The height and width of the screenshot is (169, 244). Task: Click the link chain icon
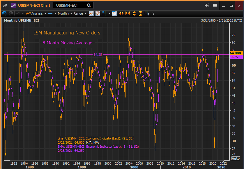(x=5, y=5)
